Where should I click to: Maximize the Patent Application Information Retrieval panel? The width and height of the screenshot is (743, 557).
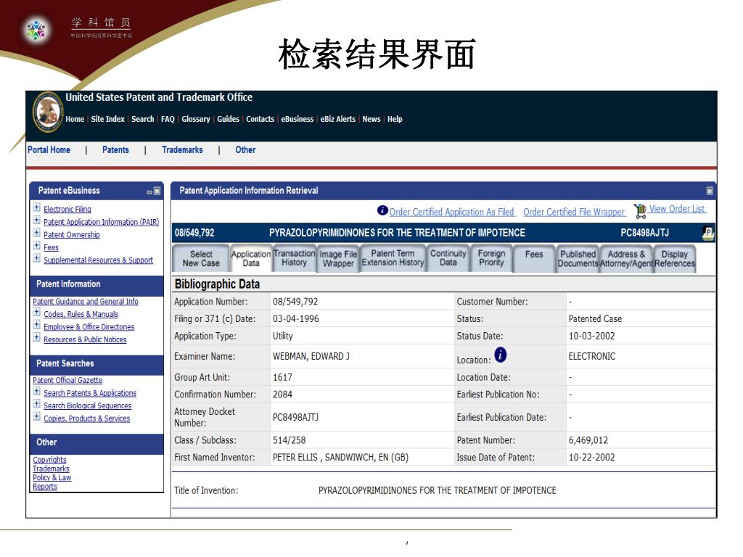[x=710, y=191]
